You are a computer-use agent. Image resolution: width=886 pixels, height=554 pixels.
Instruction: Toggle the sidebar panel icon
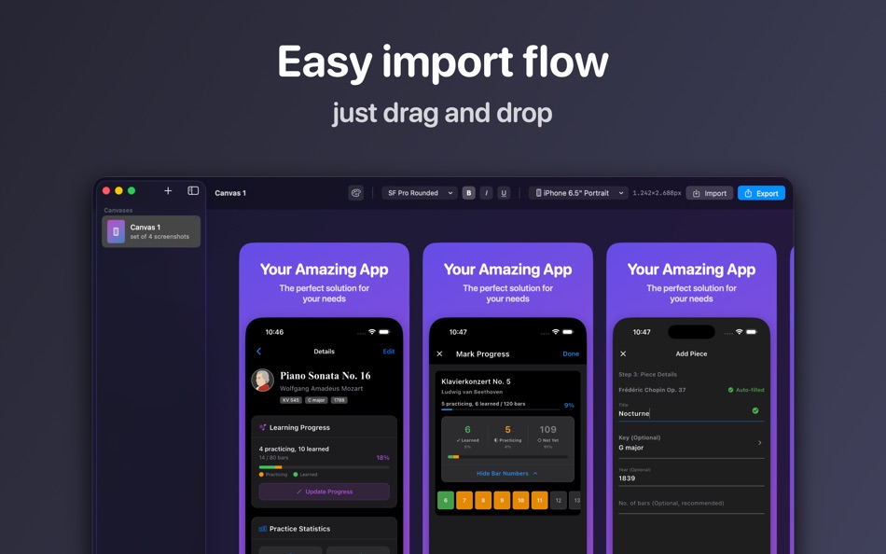click(193, 191)
